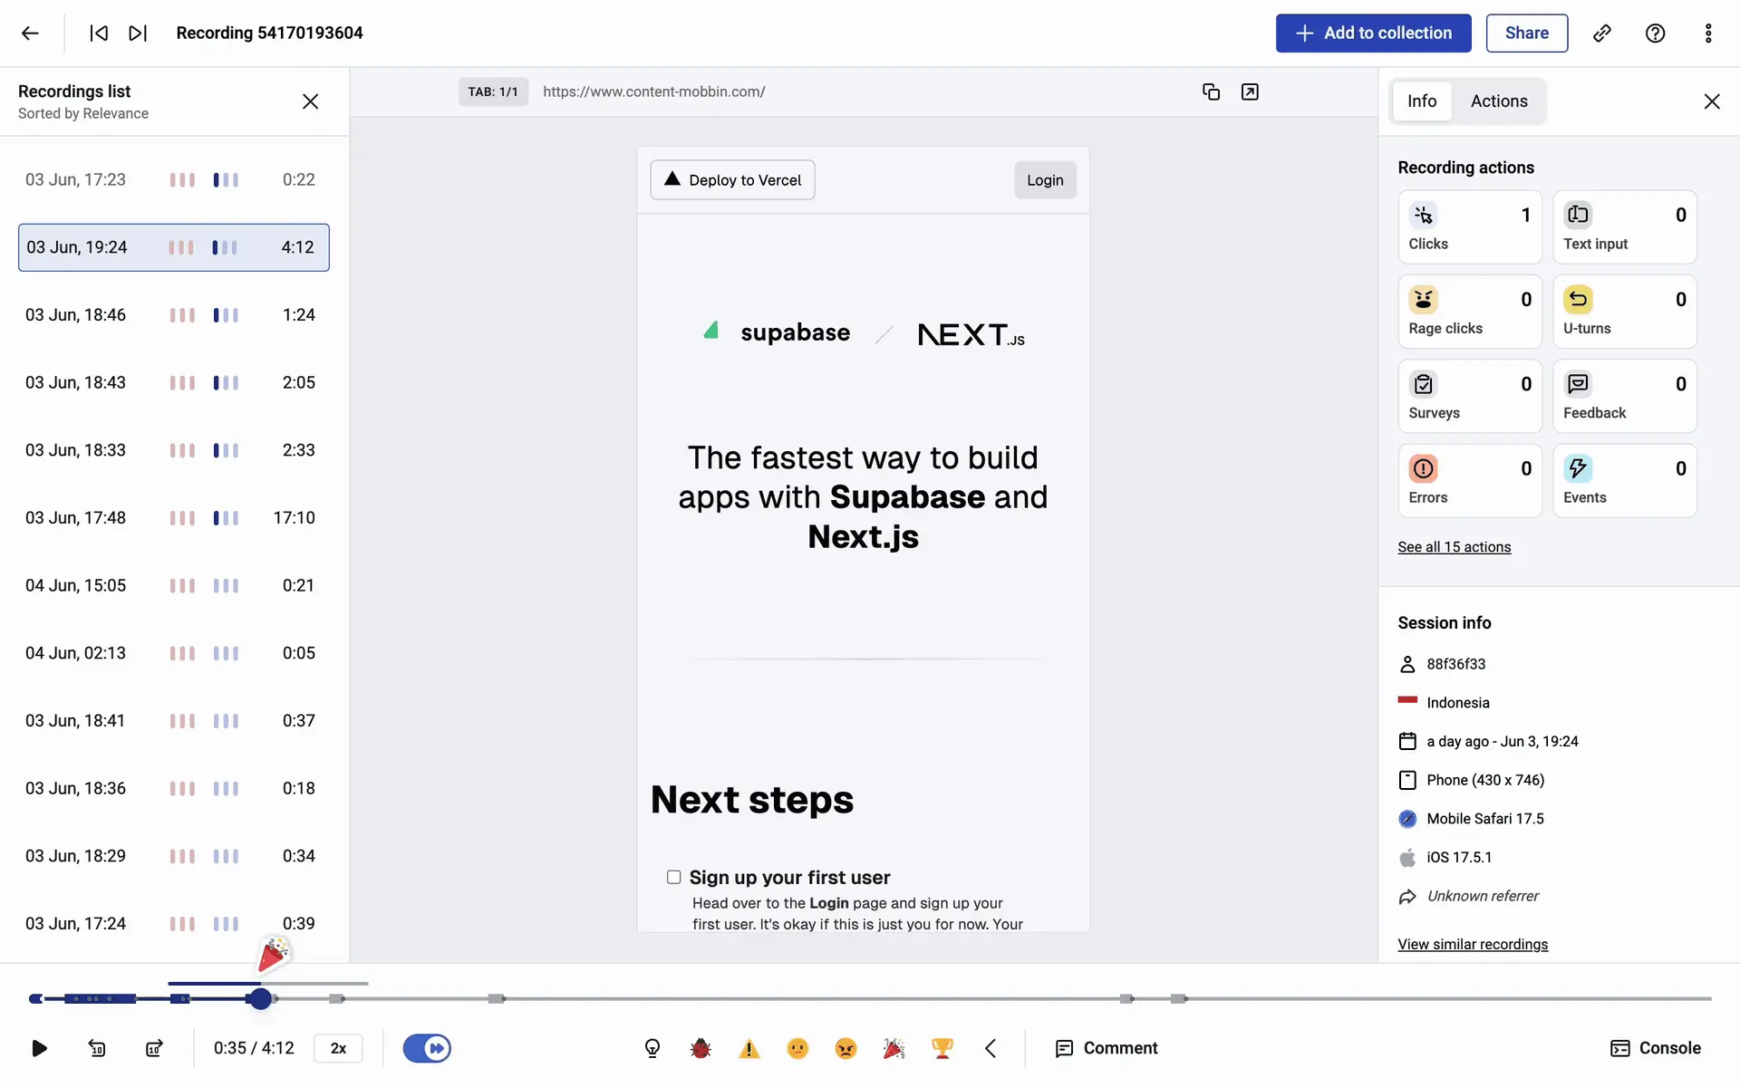Check the Sign up your first user checkbox

pyautogui.click(x=673, y=877)
